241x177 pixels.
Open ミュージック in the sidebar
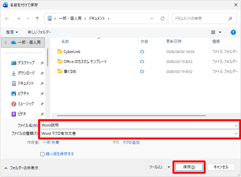click(23, 104)
